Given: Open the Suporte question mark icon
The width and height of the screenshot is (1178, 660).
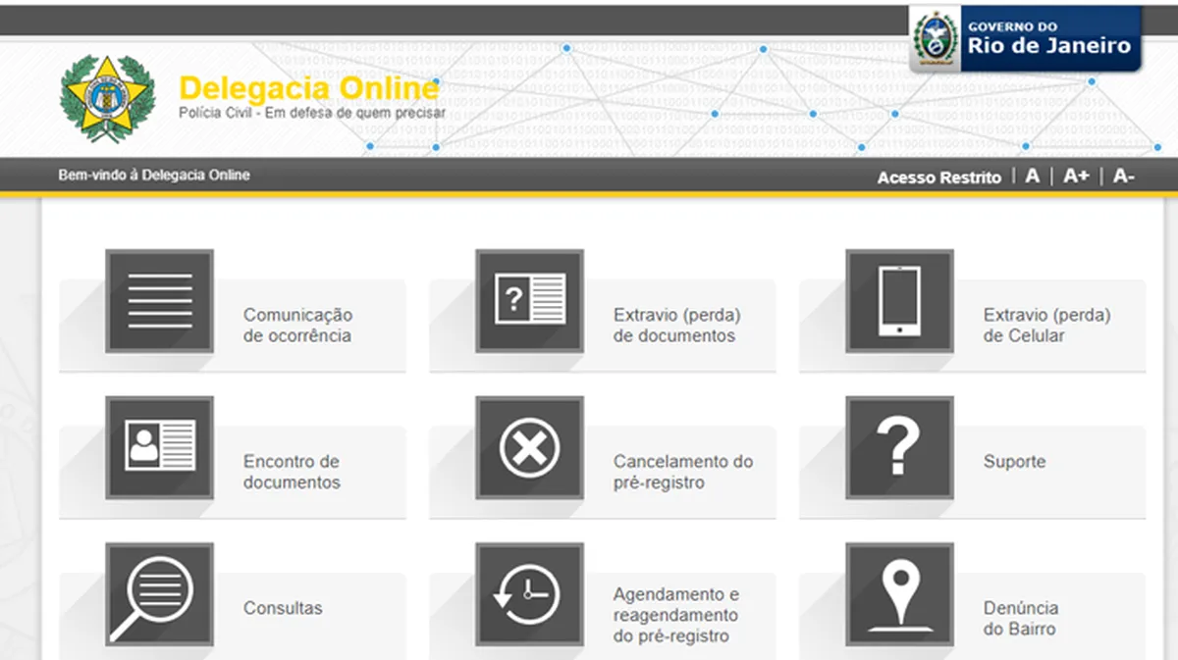Looking at the screenshot, I should tap(899, 448).
